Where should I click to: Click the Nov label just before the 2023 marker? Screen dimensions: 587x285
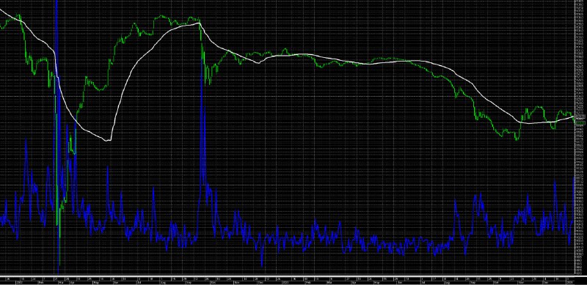tap(237, 282)
